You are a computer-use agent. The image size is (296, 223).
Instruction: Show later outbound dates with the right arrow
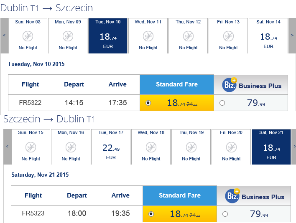[x=292, y=35]
